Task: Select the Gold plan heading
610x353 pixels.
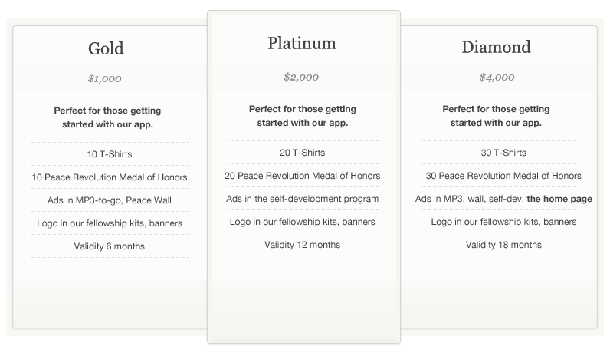Action: 106,48
